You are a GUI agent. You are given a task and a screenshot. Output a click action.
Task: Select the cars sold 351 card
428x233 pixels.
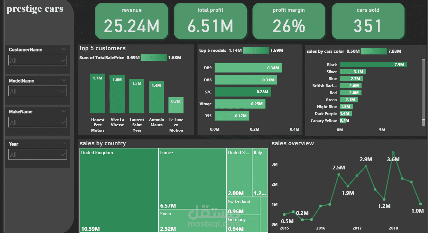pyautogui.click(x=368, y=21)
